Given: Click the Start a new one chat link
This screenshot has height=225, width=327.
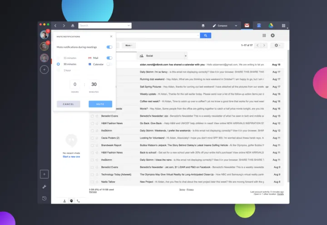Looking at the screenshot, I should pyautogui.click(x=71, y=157).
